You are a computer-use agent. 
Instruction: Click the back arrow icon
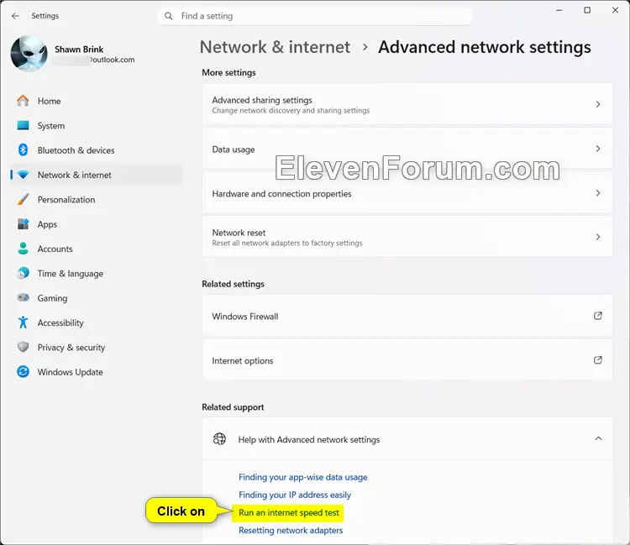point(15,16)
